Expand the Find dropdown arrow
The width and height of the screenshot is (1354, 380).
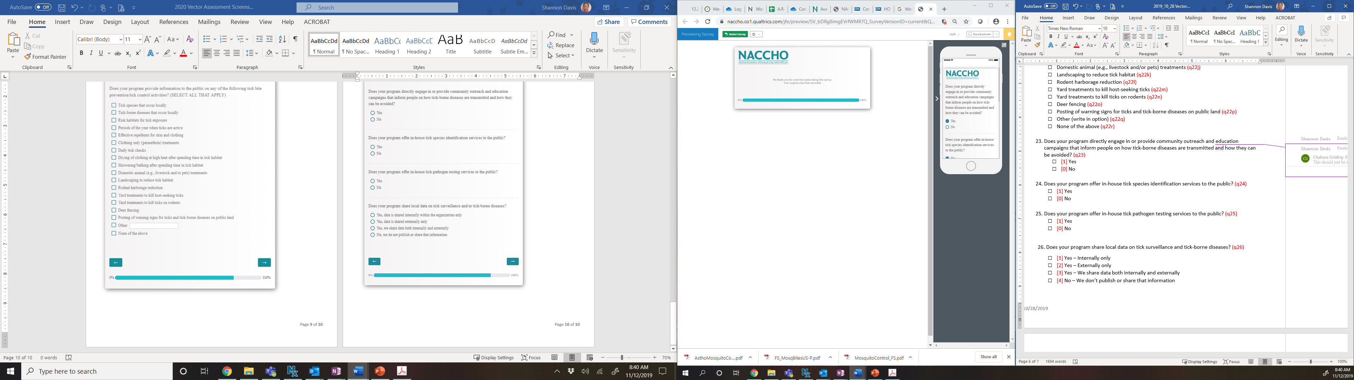coord(572,35)
